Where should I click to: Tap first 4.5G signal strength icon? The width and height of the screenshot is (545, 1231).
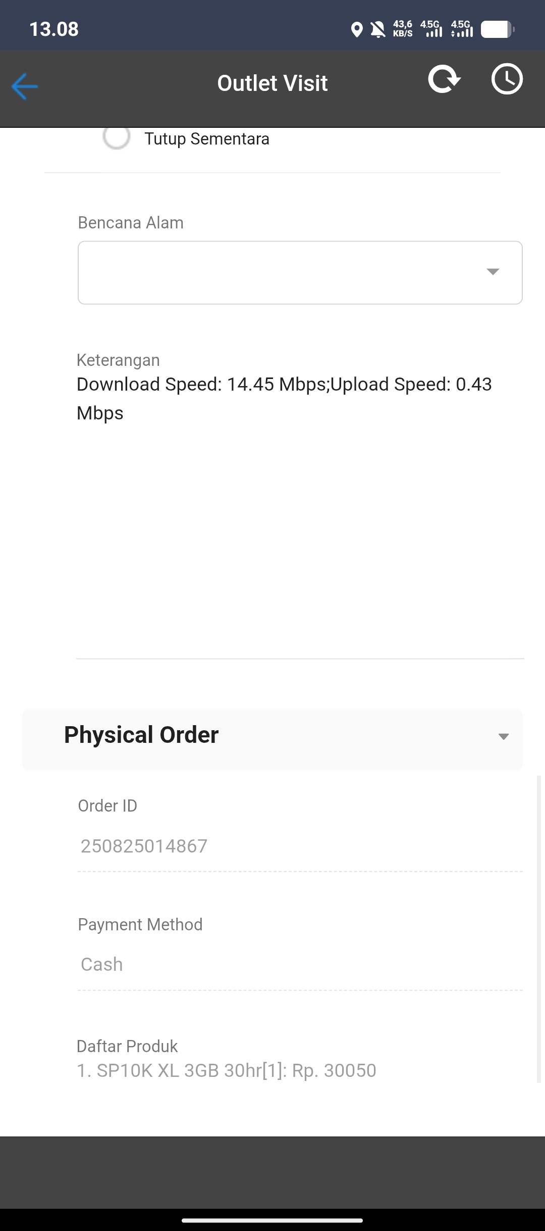[431, 29]
